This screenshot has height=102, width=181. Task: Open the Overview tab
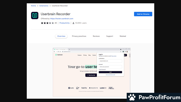(61, 36)
